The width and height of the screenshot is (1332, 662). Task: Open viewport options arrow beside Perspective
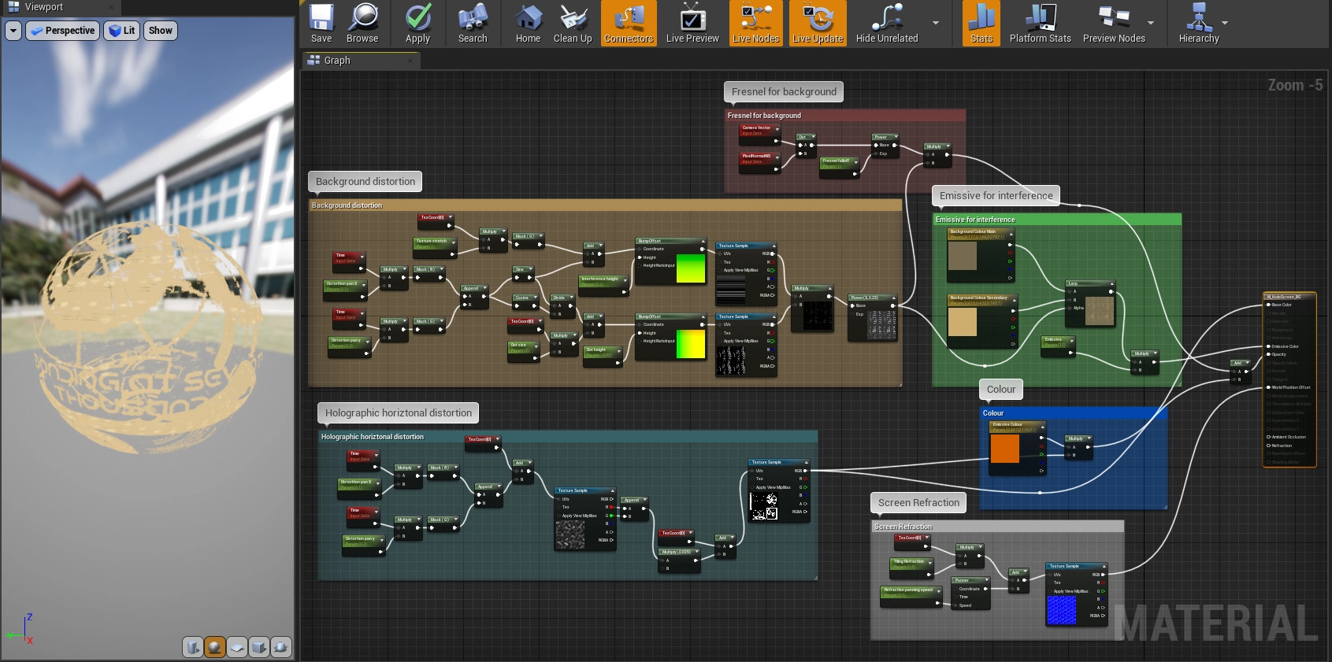(x=13, y=31)
